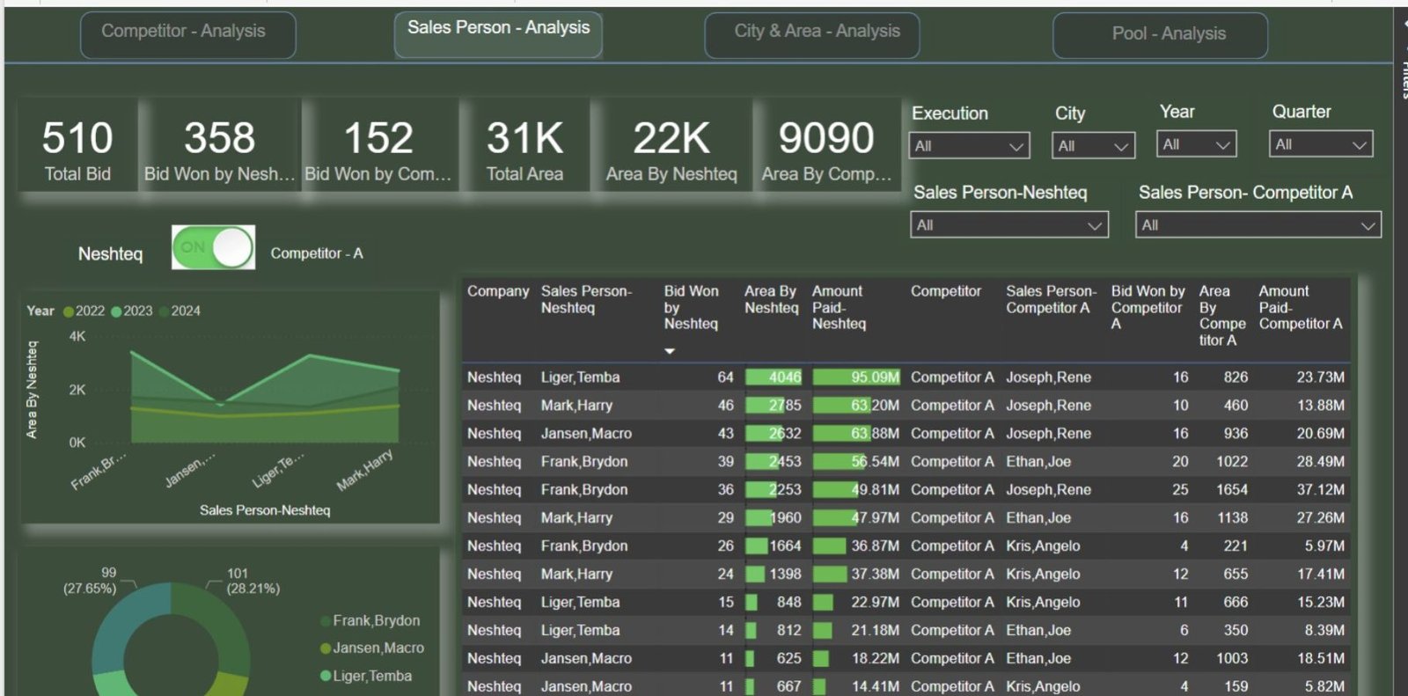Open the City slicer dropdown
This screenshot has width=1408, height=696.
point(1093,146)
